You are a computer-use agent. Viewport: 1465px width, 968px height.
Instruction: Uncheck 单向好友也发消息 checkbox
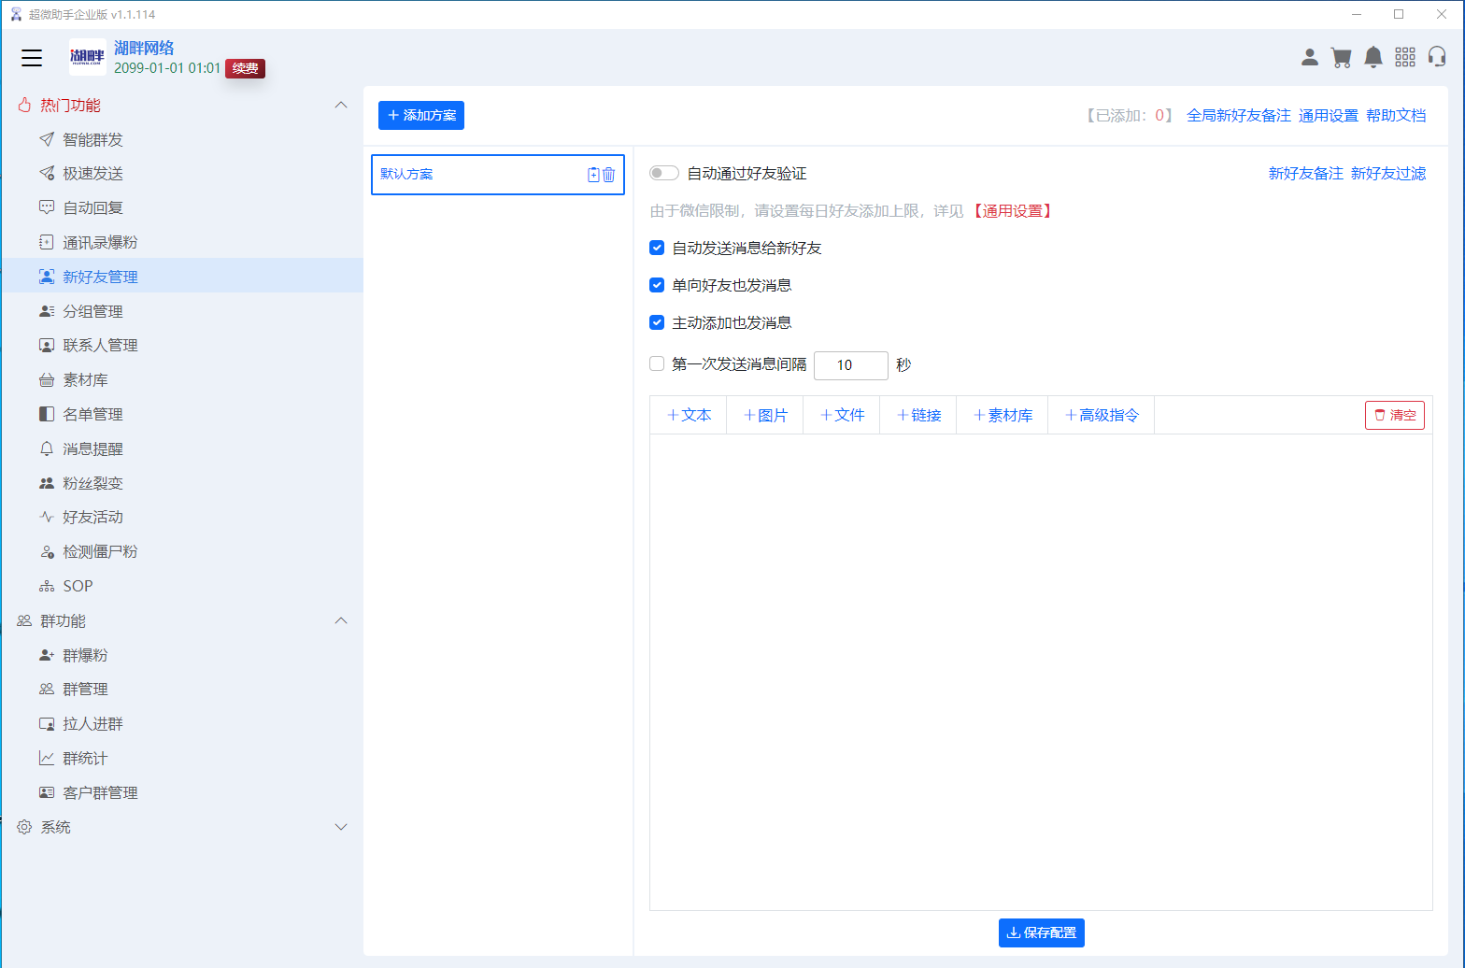tap(657, 285)
